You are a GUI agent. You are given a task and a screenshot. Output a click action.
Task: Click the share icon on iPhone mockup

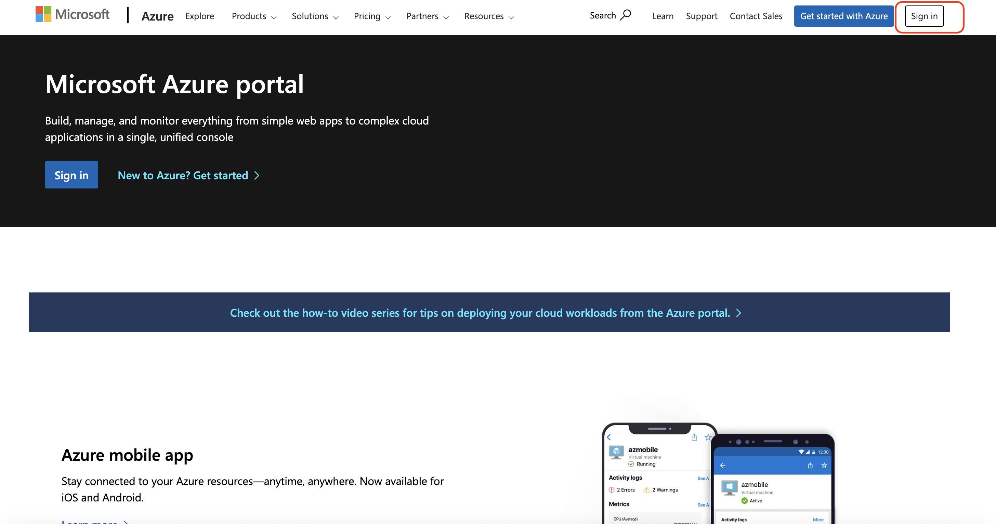pos(694,437)
